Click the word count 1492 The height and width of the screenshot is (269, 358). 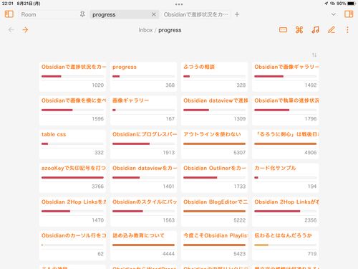[311, 85]
